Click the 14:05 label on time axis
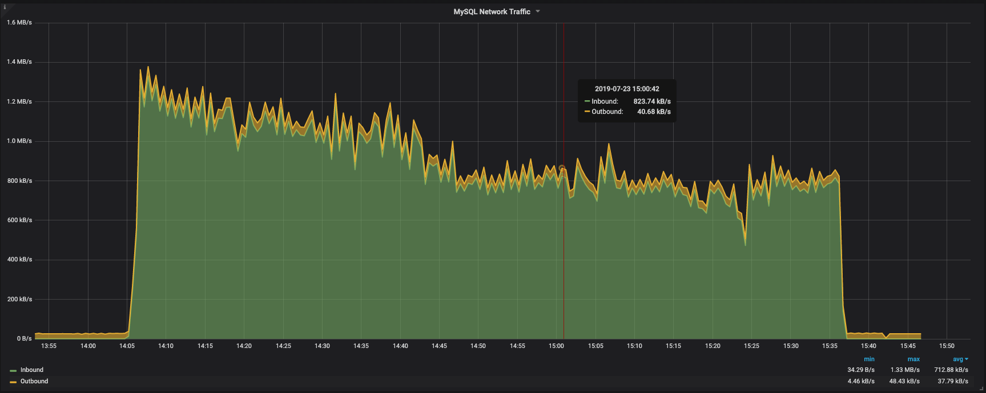Viewport: 986px width, 393px height. (x=127, y=346)
